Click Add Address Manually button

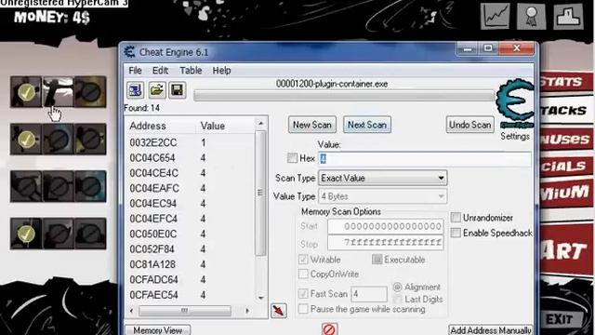click(x=490, y=330)
